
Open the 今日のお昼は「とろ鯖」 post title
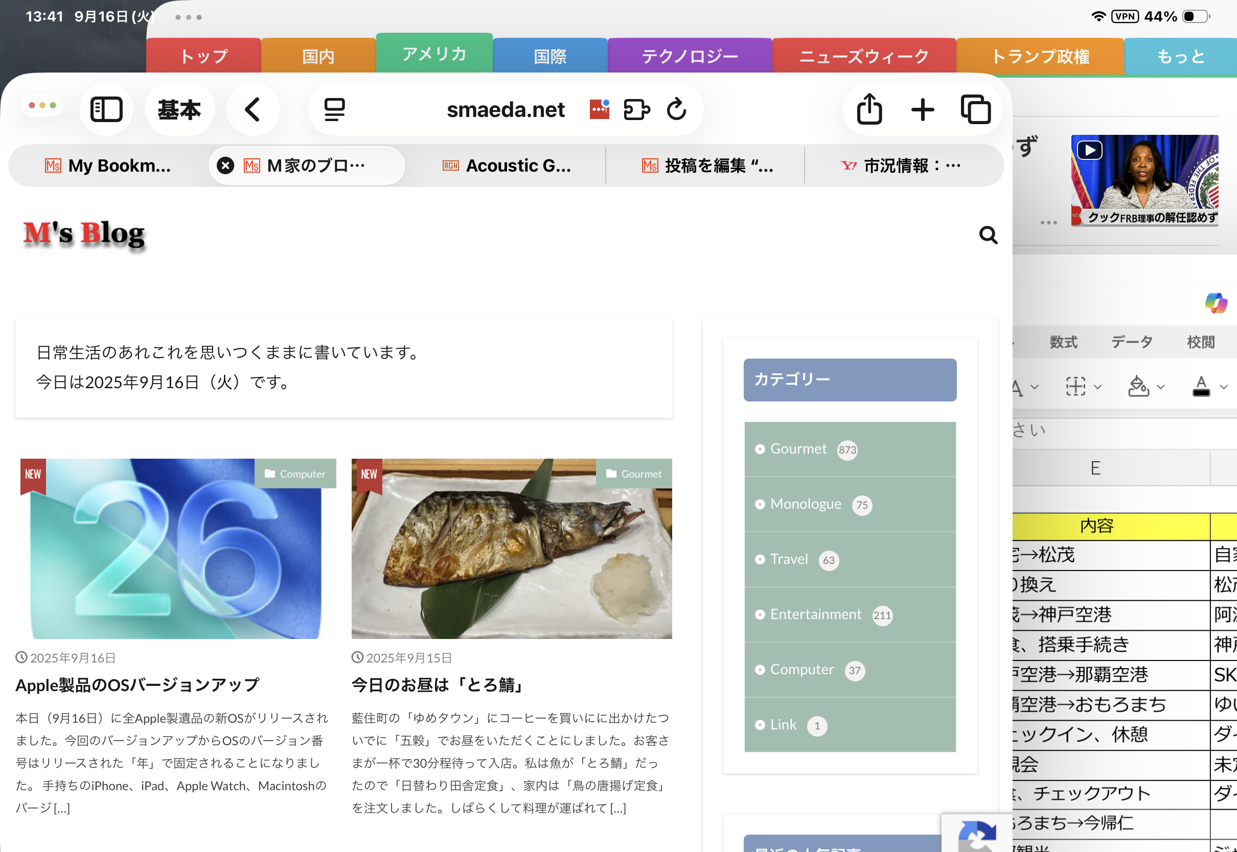(x=438, y=685)
